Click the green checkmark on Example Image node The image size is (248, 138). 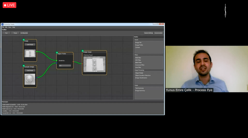pyautogui.click(x=24, y=65)
